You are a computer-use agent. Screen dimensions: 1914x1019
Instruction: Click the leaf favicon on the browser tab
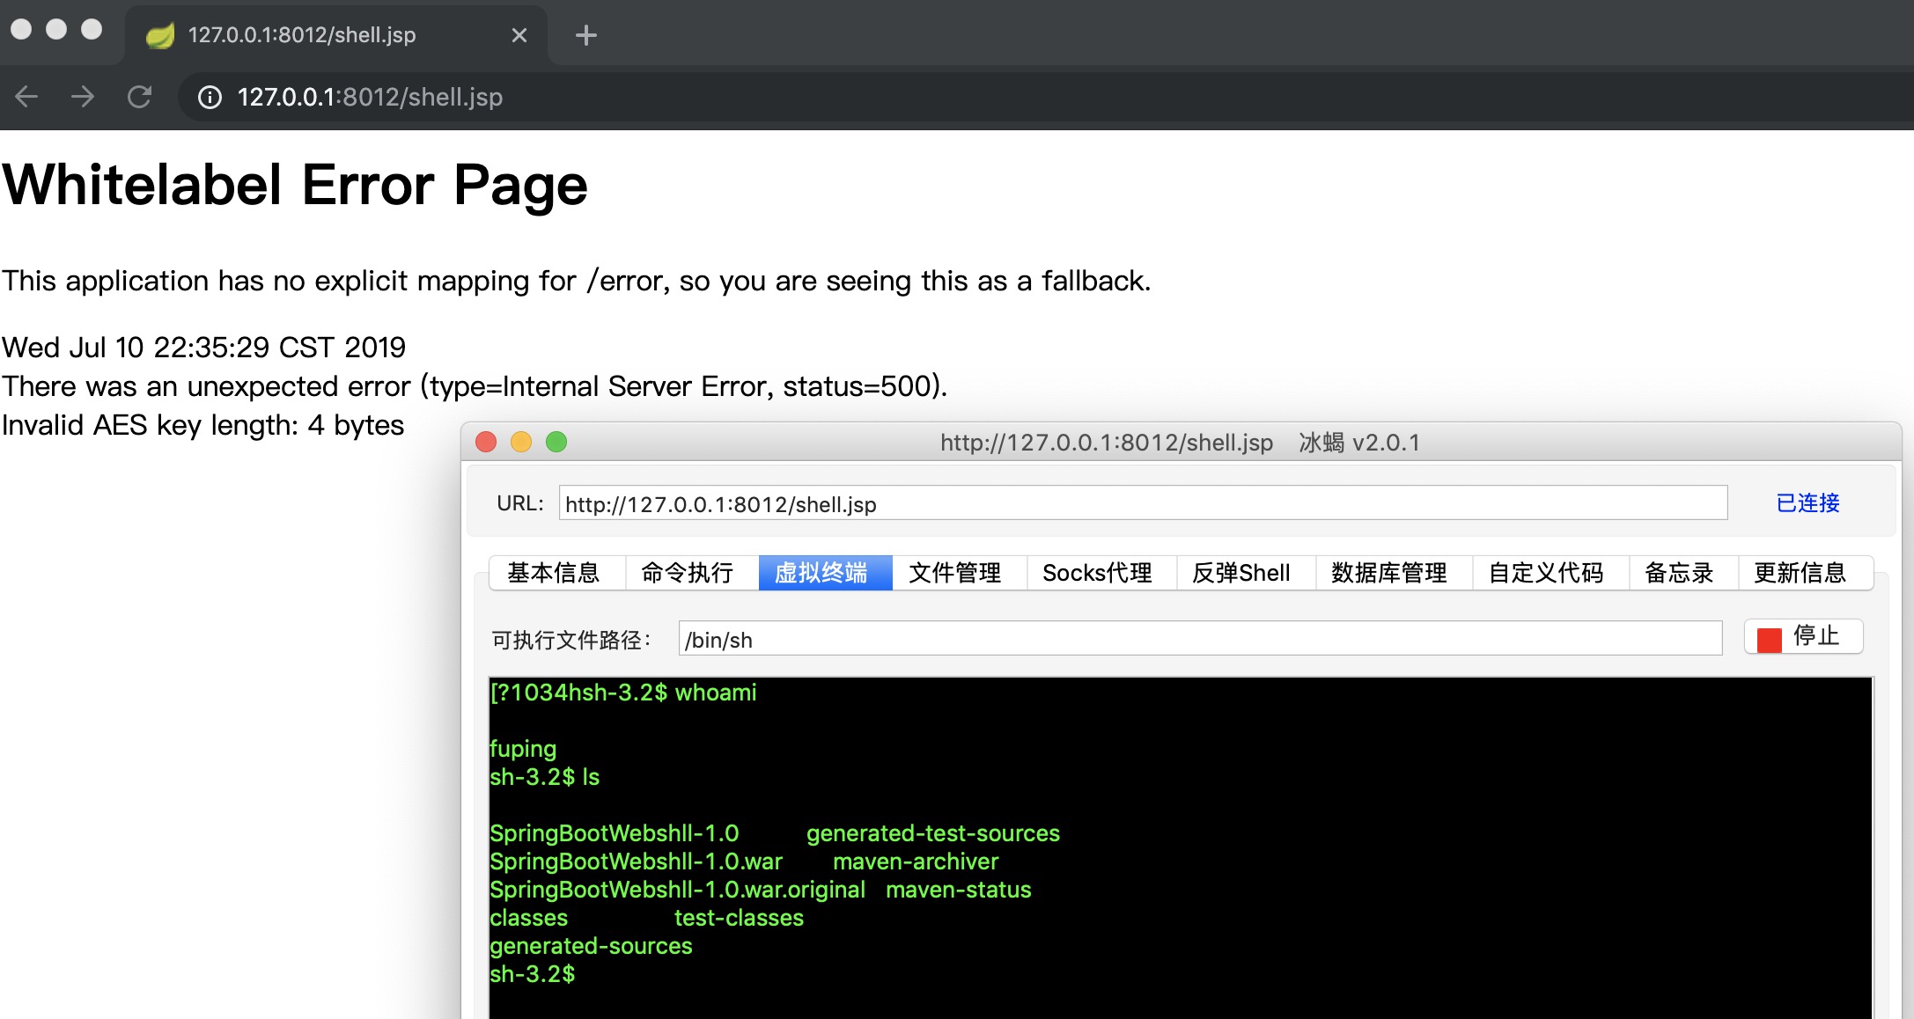[x=160, y=35]
